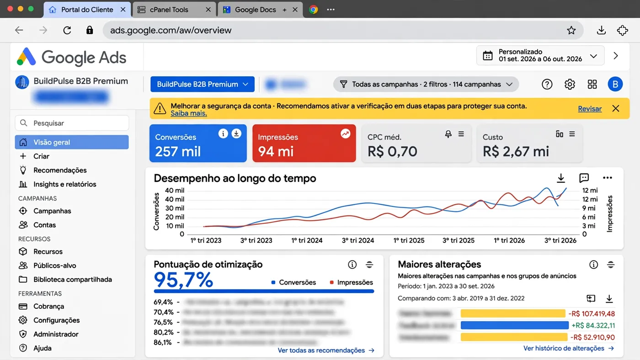Image resolution: width=640 pixels, height=360 pixels.
Task: Click the Revisar link in banner
Action: [x=590, y=109]
